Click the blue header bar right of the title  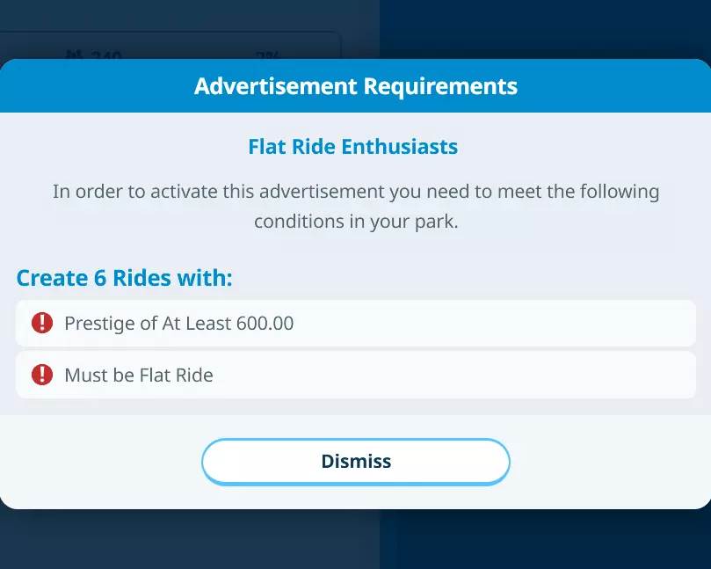(615, 86)
